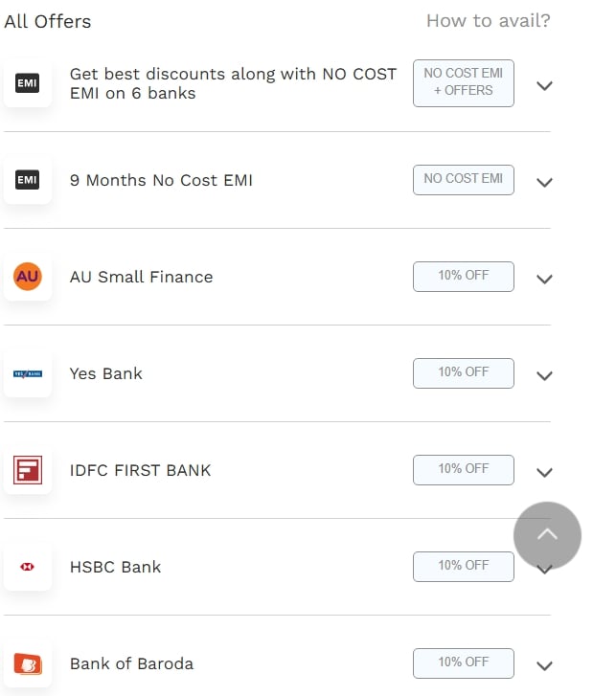Expand the NO COST EMI + OFFERS row chevron

coord(544,85)
